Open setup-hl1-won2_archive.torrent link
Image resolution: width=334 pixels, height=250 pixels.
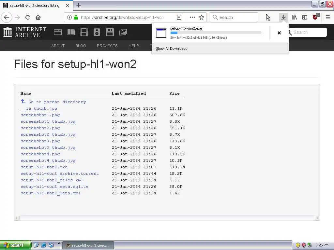click(x=60, y=174)
